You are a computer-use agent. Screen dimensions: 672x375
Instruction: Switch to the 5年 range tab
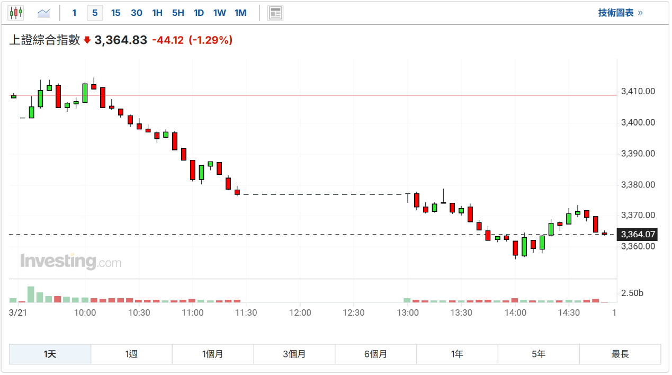pos(539,354)
